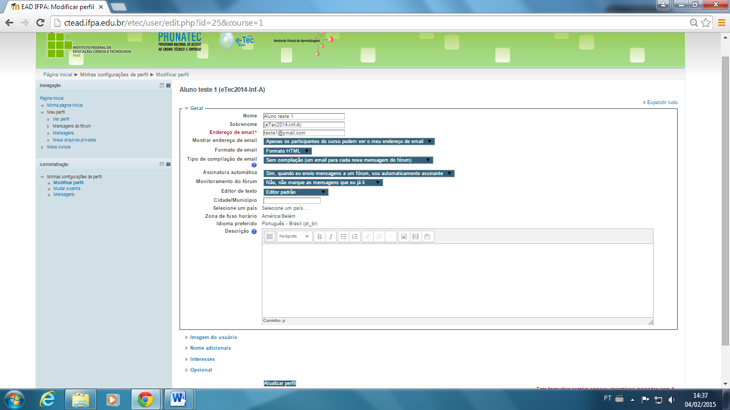Click the insert link icon in the editor

pyautogui.click(x=368, y=236)
